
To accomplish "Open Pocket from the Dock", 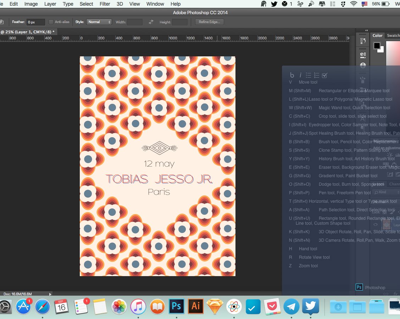I will tap(272, 307).
